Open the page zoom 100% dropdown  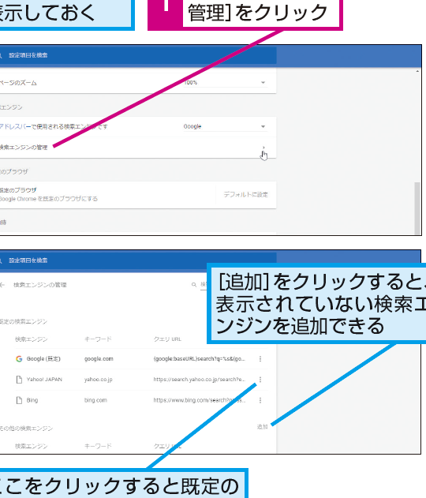pos(225,83)
